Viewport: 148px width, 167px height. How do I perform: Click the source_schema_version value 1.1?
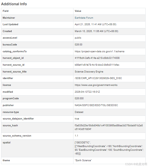pyautogui.click(x=76, y=136)
